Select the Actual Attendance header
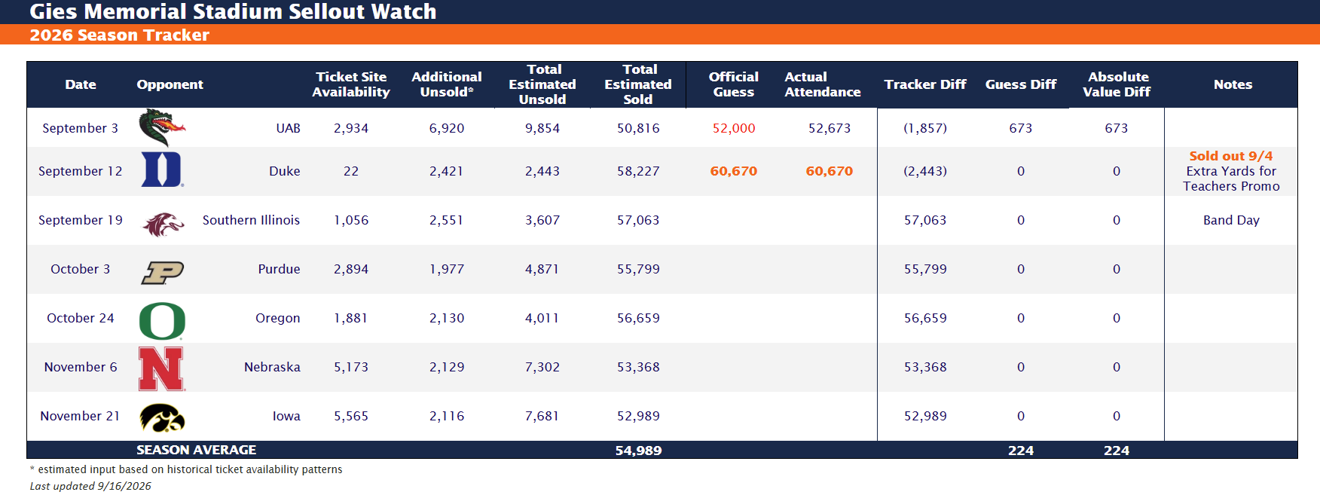Image resolution: width=1320 pixels, height=495 pixels. (823, 84)
